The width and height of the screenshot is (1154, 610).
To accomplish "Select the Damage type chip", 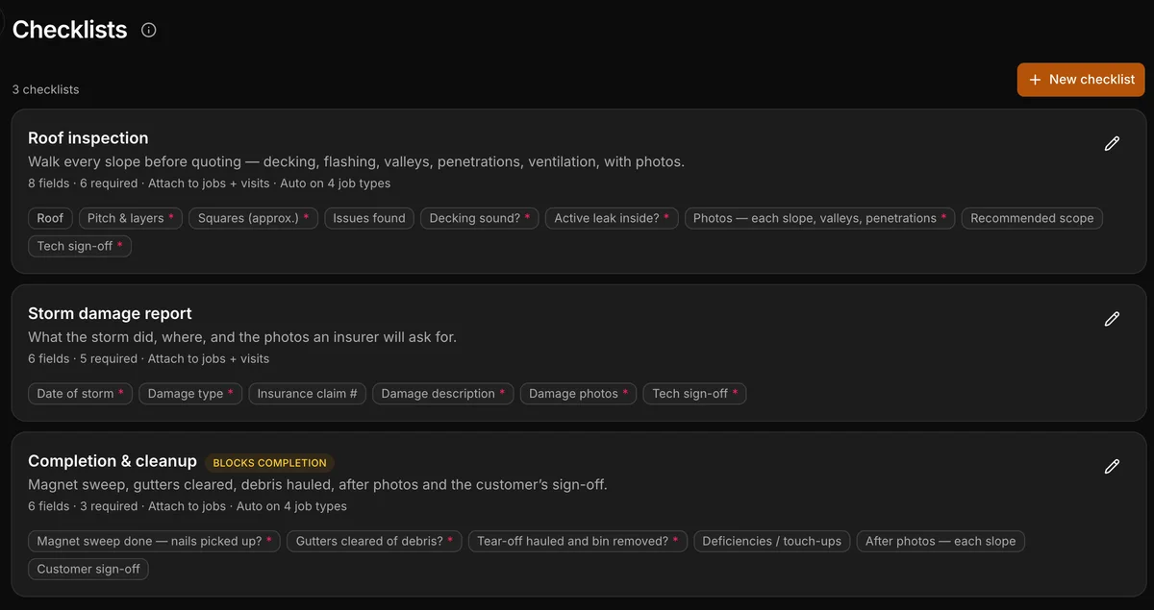I will [190, 394].
